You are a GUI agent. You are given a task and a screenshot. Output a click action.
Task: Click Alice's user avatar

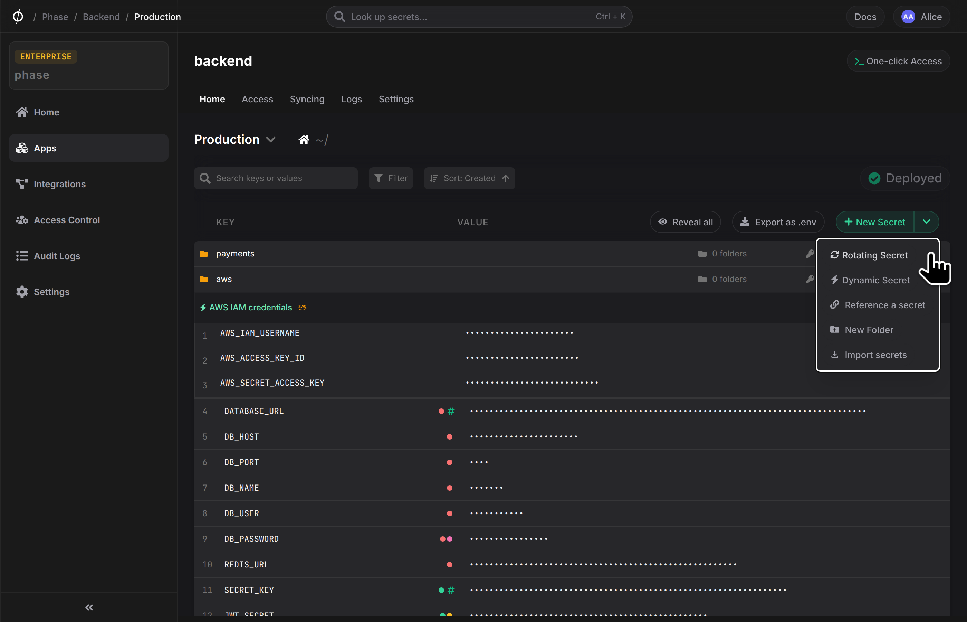tap(908, 17)
